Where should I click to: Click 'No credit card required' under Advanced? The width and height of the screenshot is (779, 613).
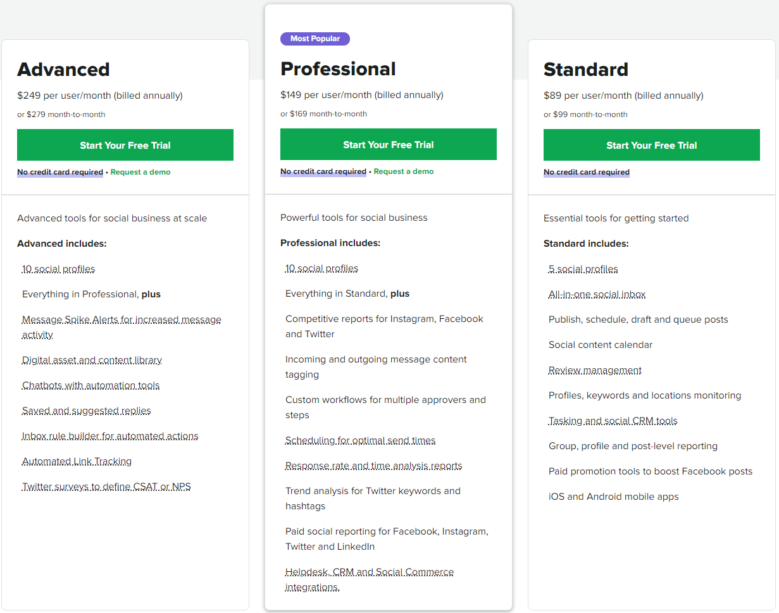60,172
